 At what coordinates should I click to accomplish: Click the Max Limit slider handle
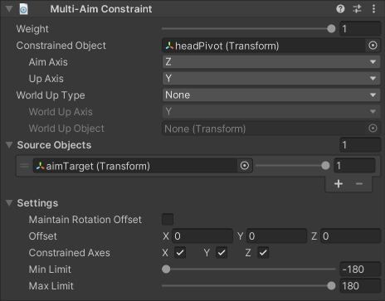coord(331,286)
